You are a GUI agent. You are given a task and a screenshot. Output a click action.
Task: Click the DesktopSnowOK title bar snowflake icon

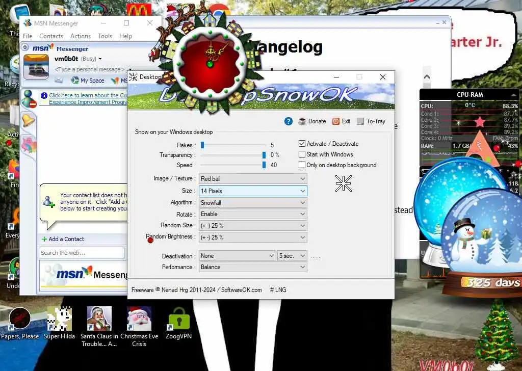click(133, 77)
